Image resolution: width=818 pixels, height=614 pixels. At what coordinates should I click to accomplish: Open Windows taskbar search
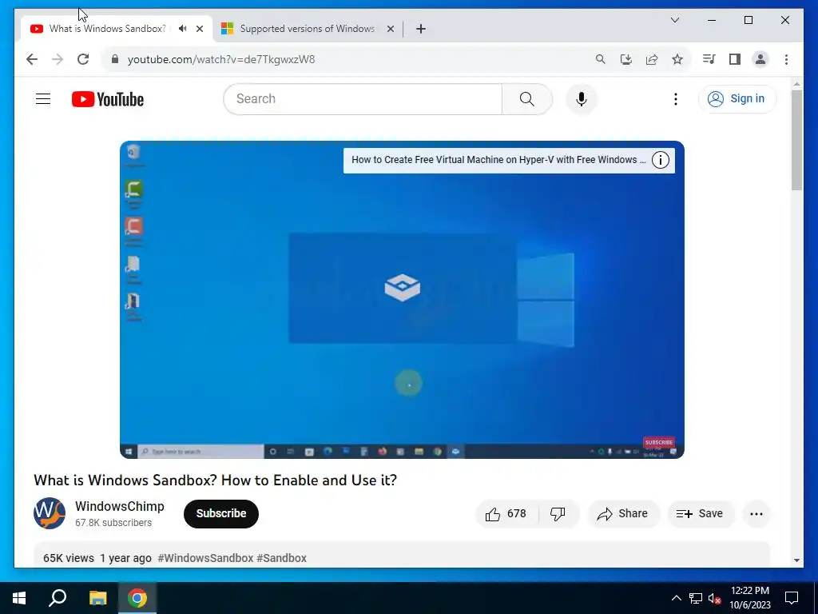pyautogui.click(x=58, y=598)
